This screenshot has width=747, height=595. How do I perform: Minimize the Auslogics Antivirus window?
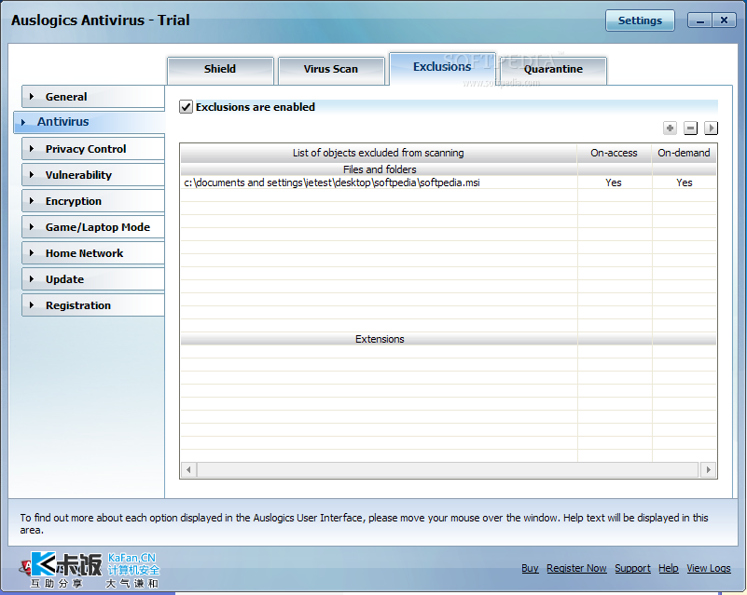[x=699, y=20]
